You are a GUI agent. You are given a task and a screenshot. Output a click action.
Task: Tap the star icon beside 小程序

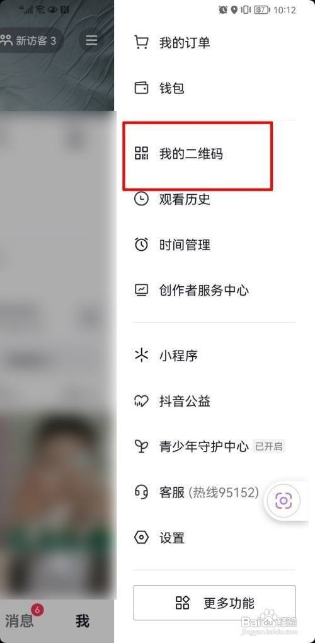[x=141, y=355]
